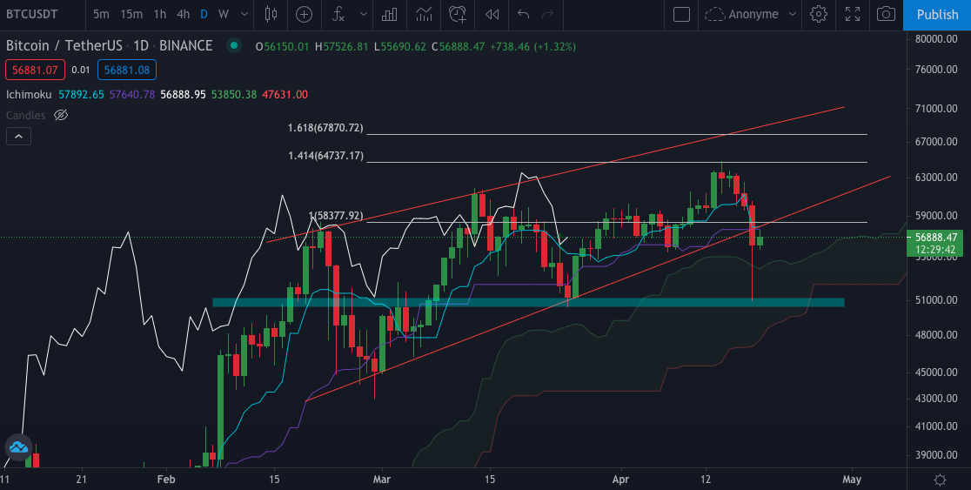Viewport: 971px width, 490px height.
Task: Click the Ichimoku value 57892.65
Action: point(81,95)
